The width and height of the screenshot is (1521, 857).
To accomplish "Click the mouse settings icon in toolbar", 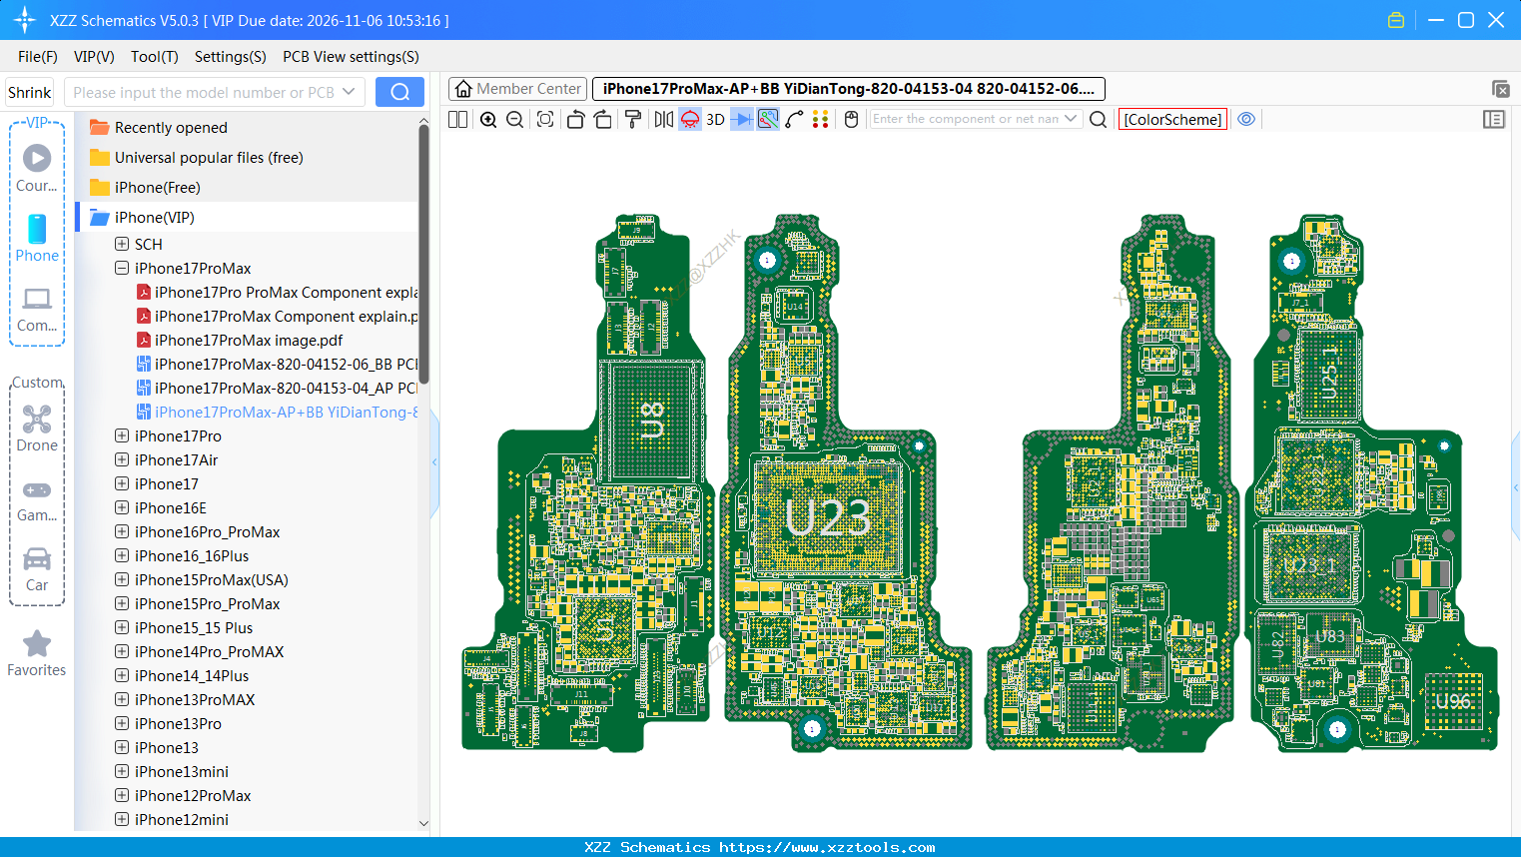I will coord(851,120).
